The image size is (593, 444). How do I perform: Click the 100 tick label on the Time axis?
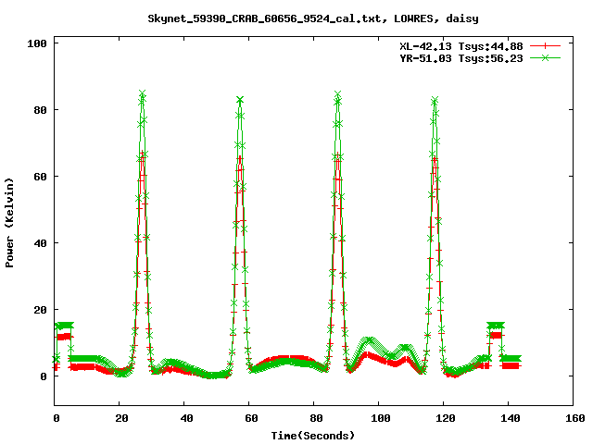coord(381,418)
